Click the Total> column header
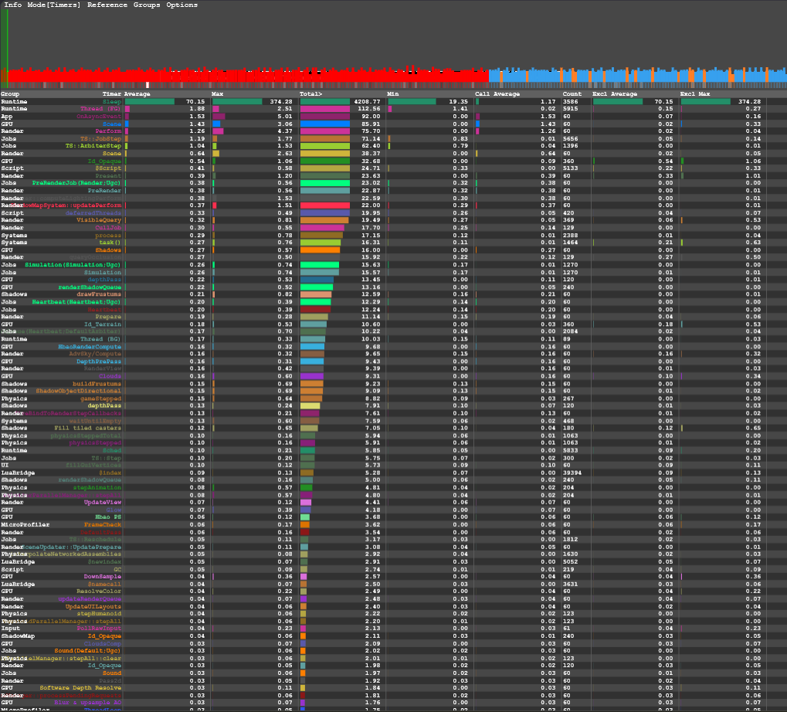 click(310, 94)
